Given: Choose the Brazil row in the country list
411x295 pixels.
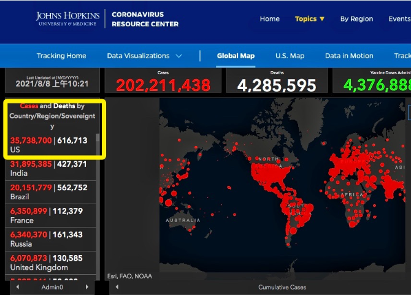Looking at the screenshot, I should (x=49, y=193).
